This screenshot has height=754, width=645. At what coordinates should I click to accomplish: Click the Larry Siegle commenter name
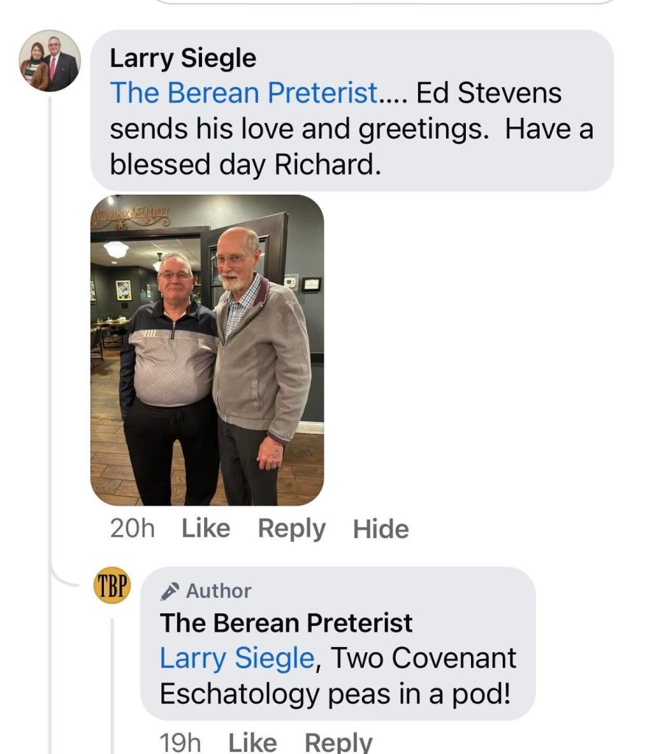(183, 58)
